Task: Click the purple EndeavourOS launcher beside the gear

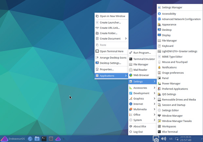Action: click(58, 139)
